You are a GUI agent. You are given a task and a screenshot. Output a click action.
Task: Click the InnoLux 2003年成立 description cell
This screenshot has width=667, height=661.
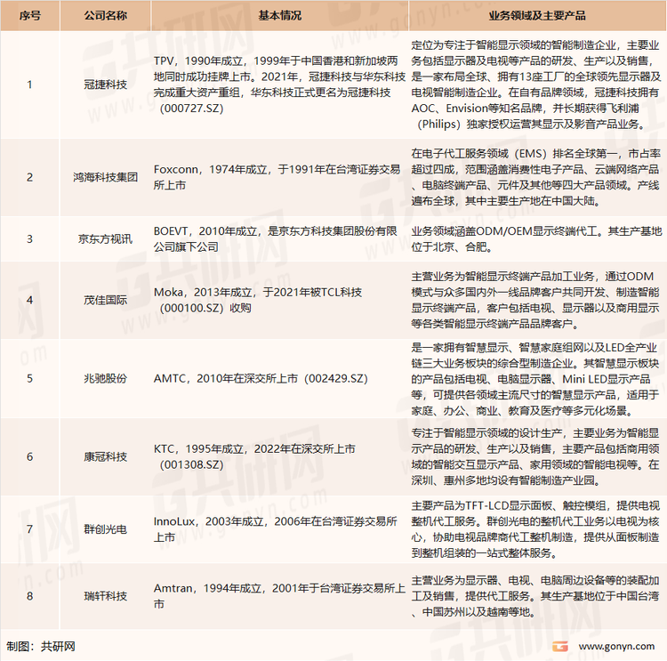coord(279,529)
